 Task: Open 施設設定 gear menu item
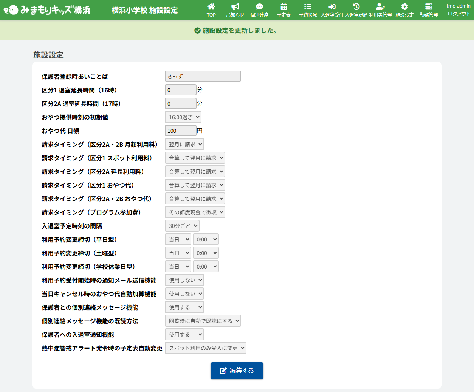pos(404,10)
